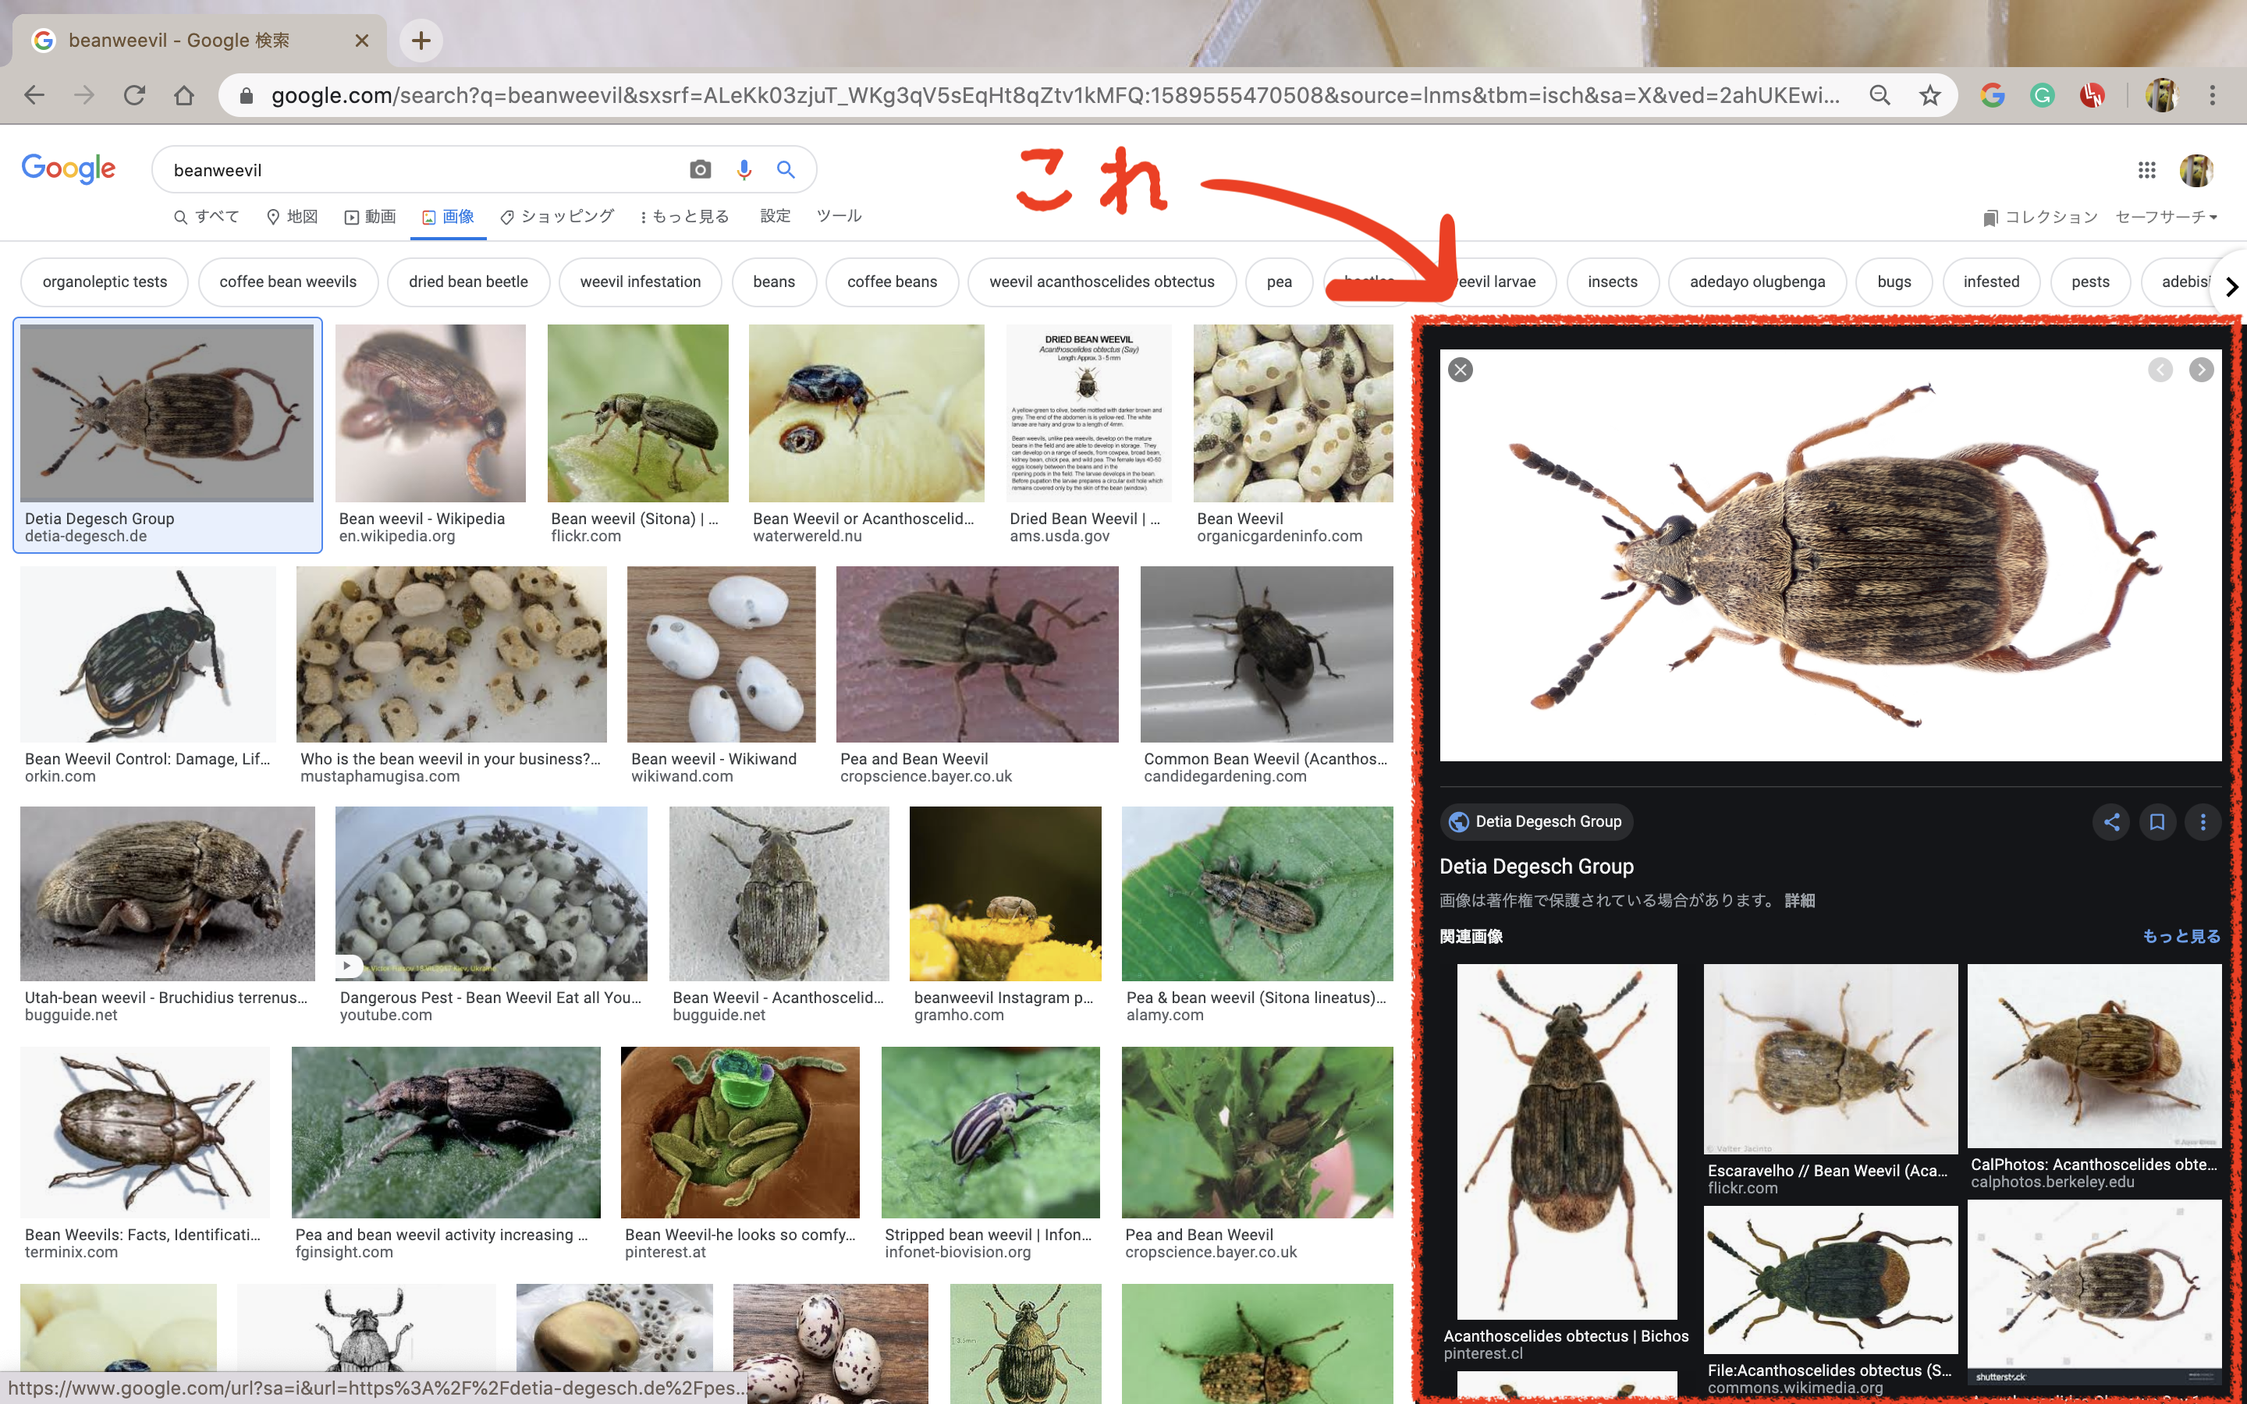
Task: Go to previous image in preview
Action: coord(2160,370)
